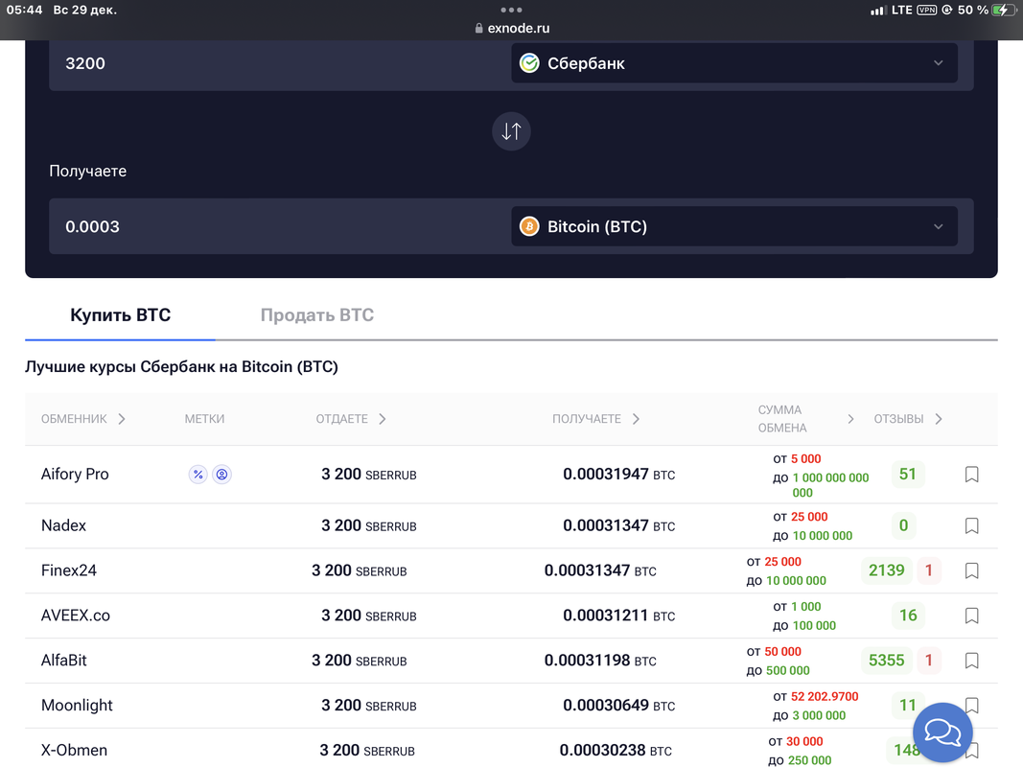Click the user verification icon for Aifory Pro
This screenshot has width=1023, height=767.
[x=221, y=475]
